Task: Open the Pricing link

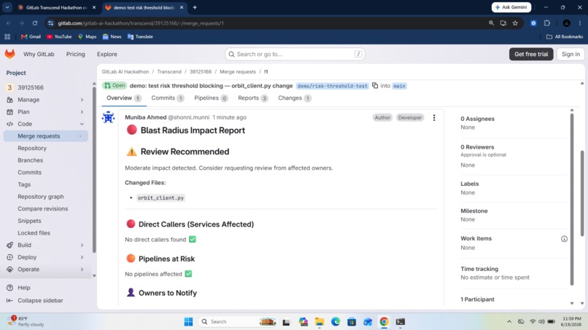Action: click(75, 54)
